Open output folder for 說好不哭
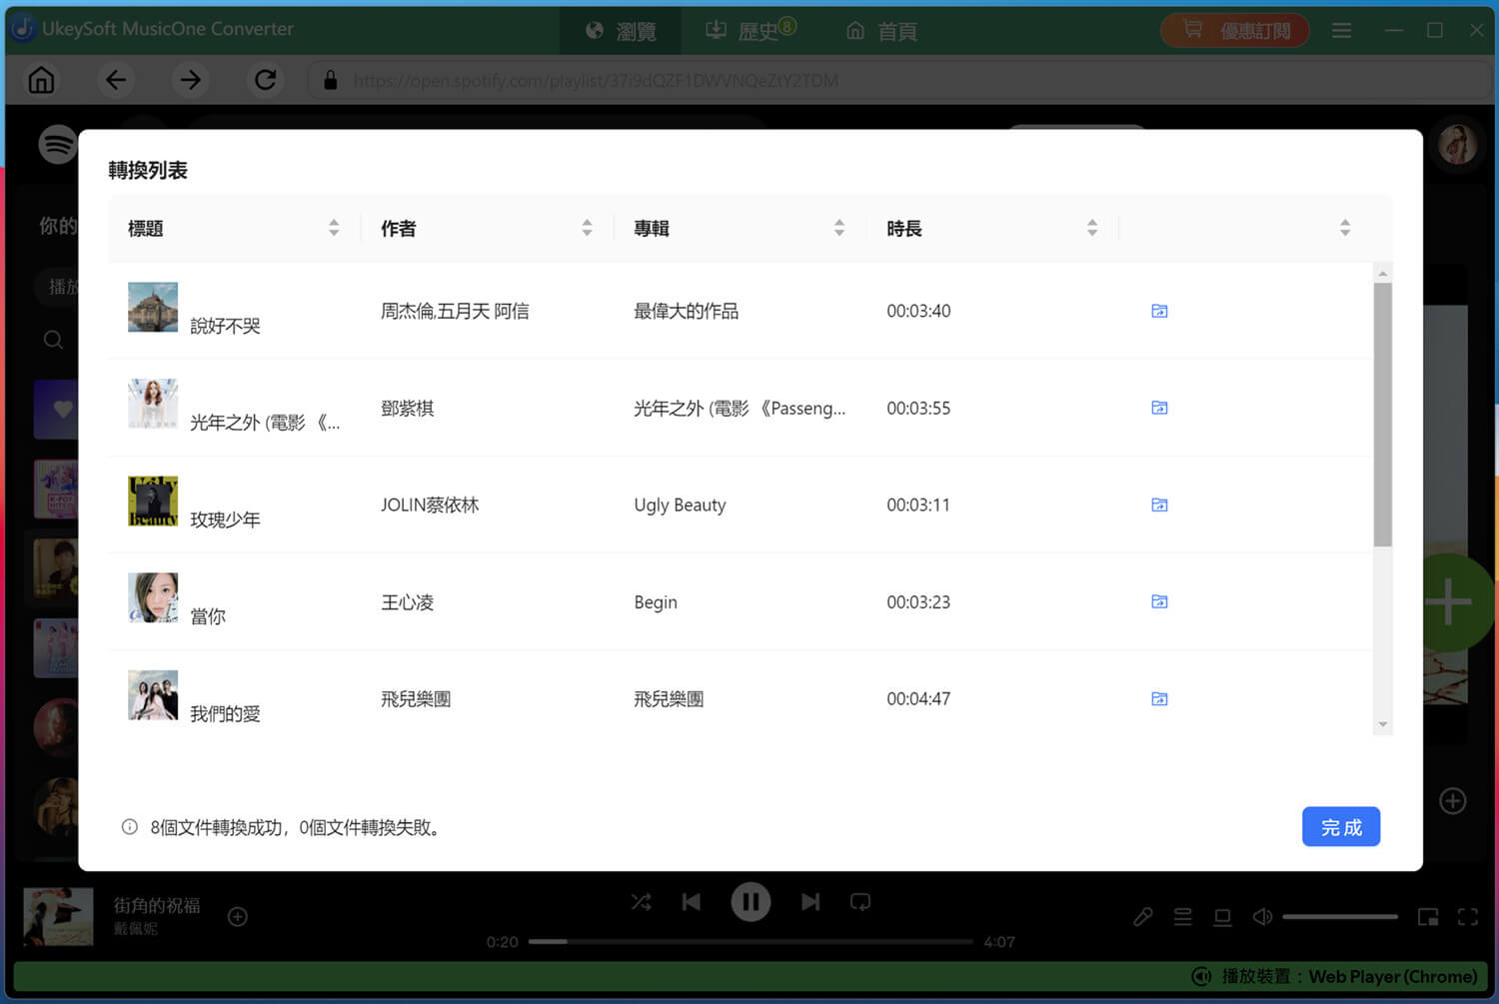The image size is (1499, 1004). pyautogui.click(x=1158, y=311)
